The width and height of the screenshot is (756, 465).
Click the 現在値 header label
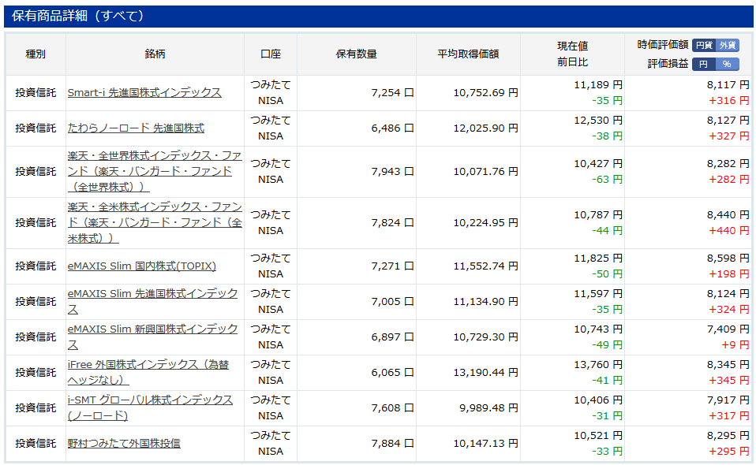(x=573, y=46)
